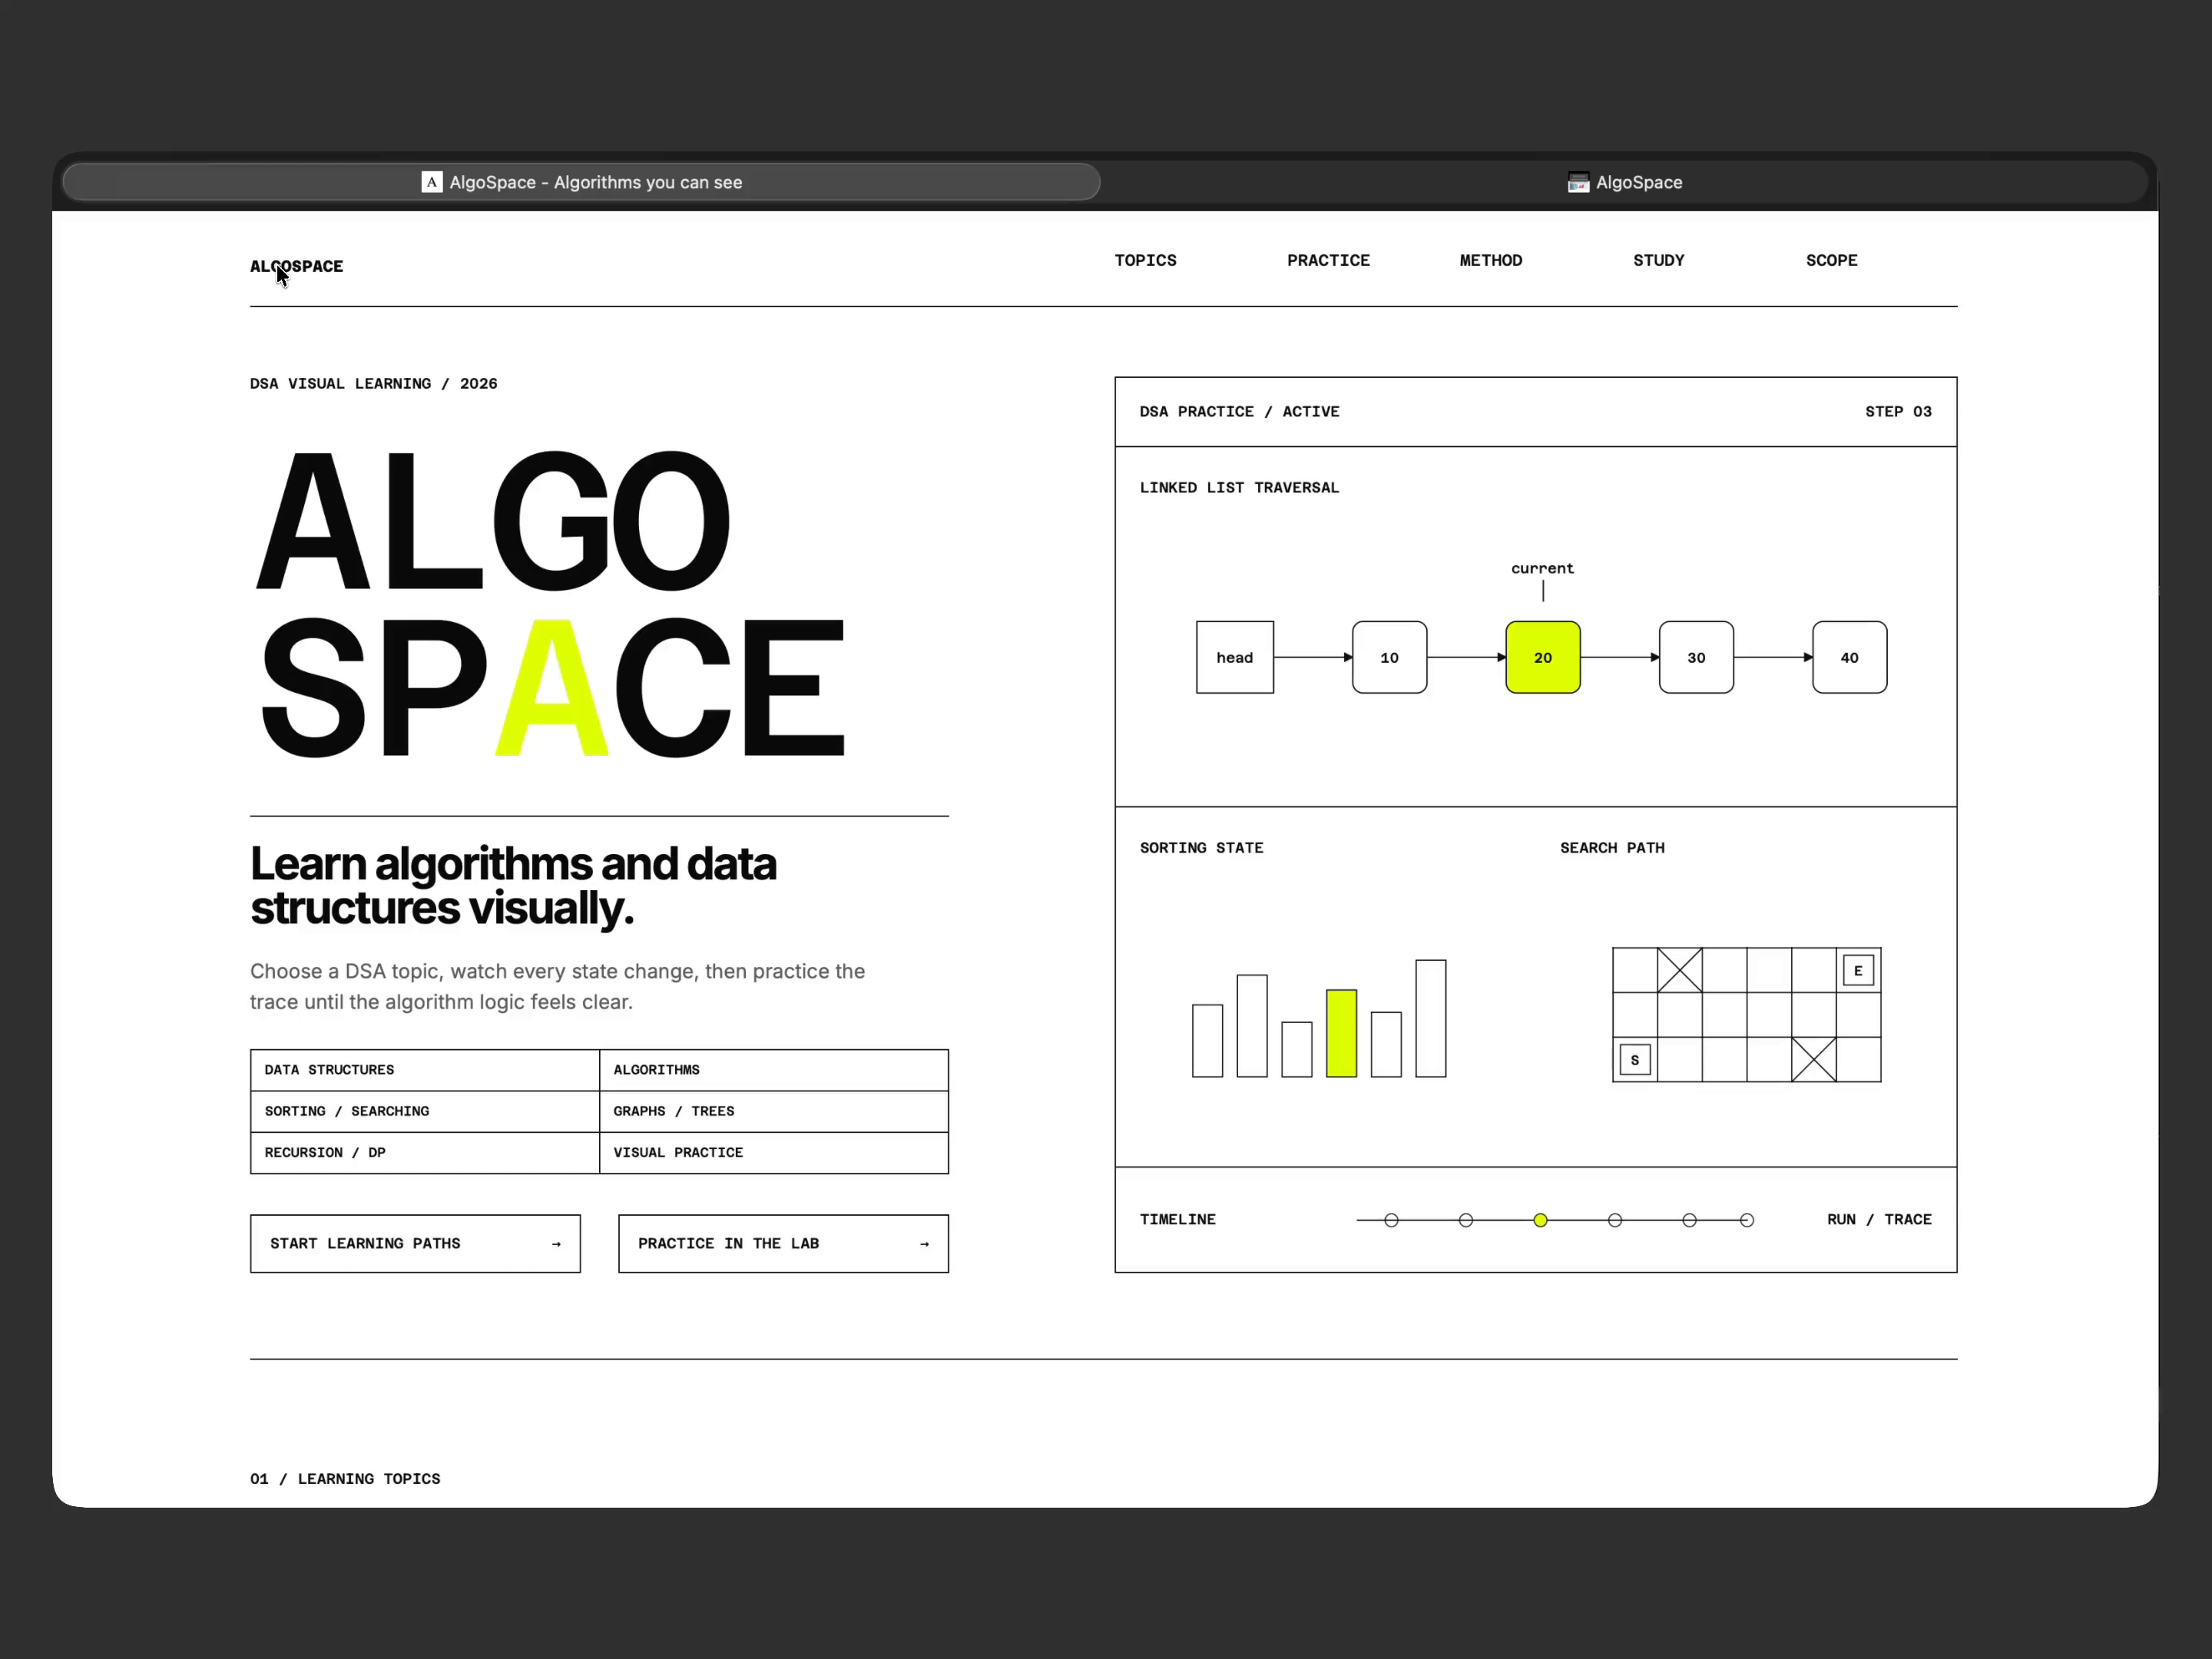Click the AlgoSpace favicon in the active tab
The height and width of the screenshot is (1659, 2212).
coord(432,182)
